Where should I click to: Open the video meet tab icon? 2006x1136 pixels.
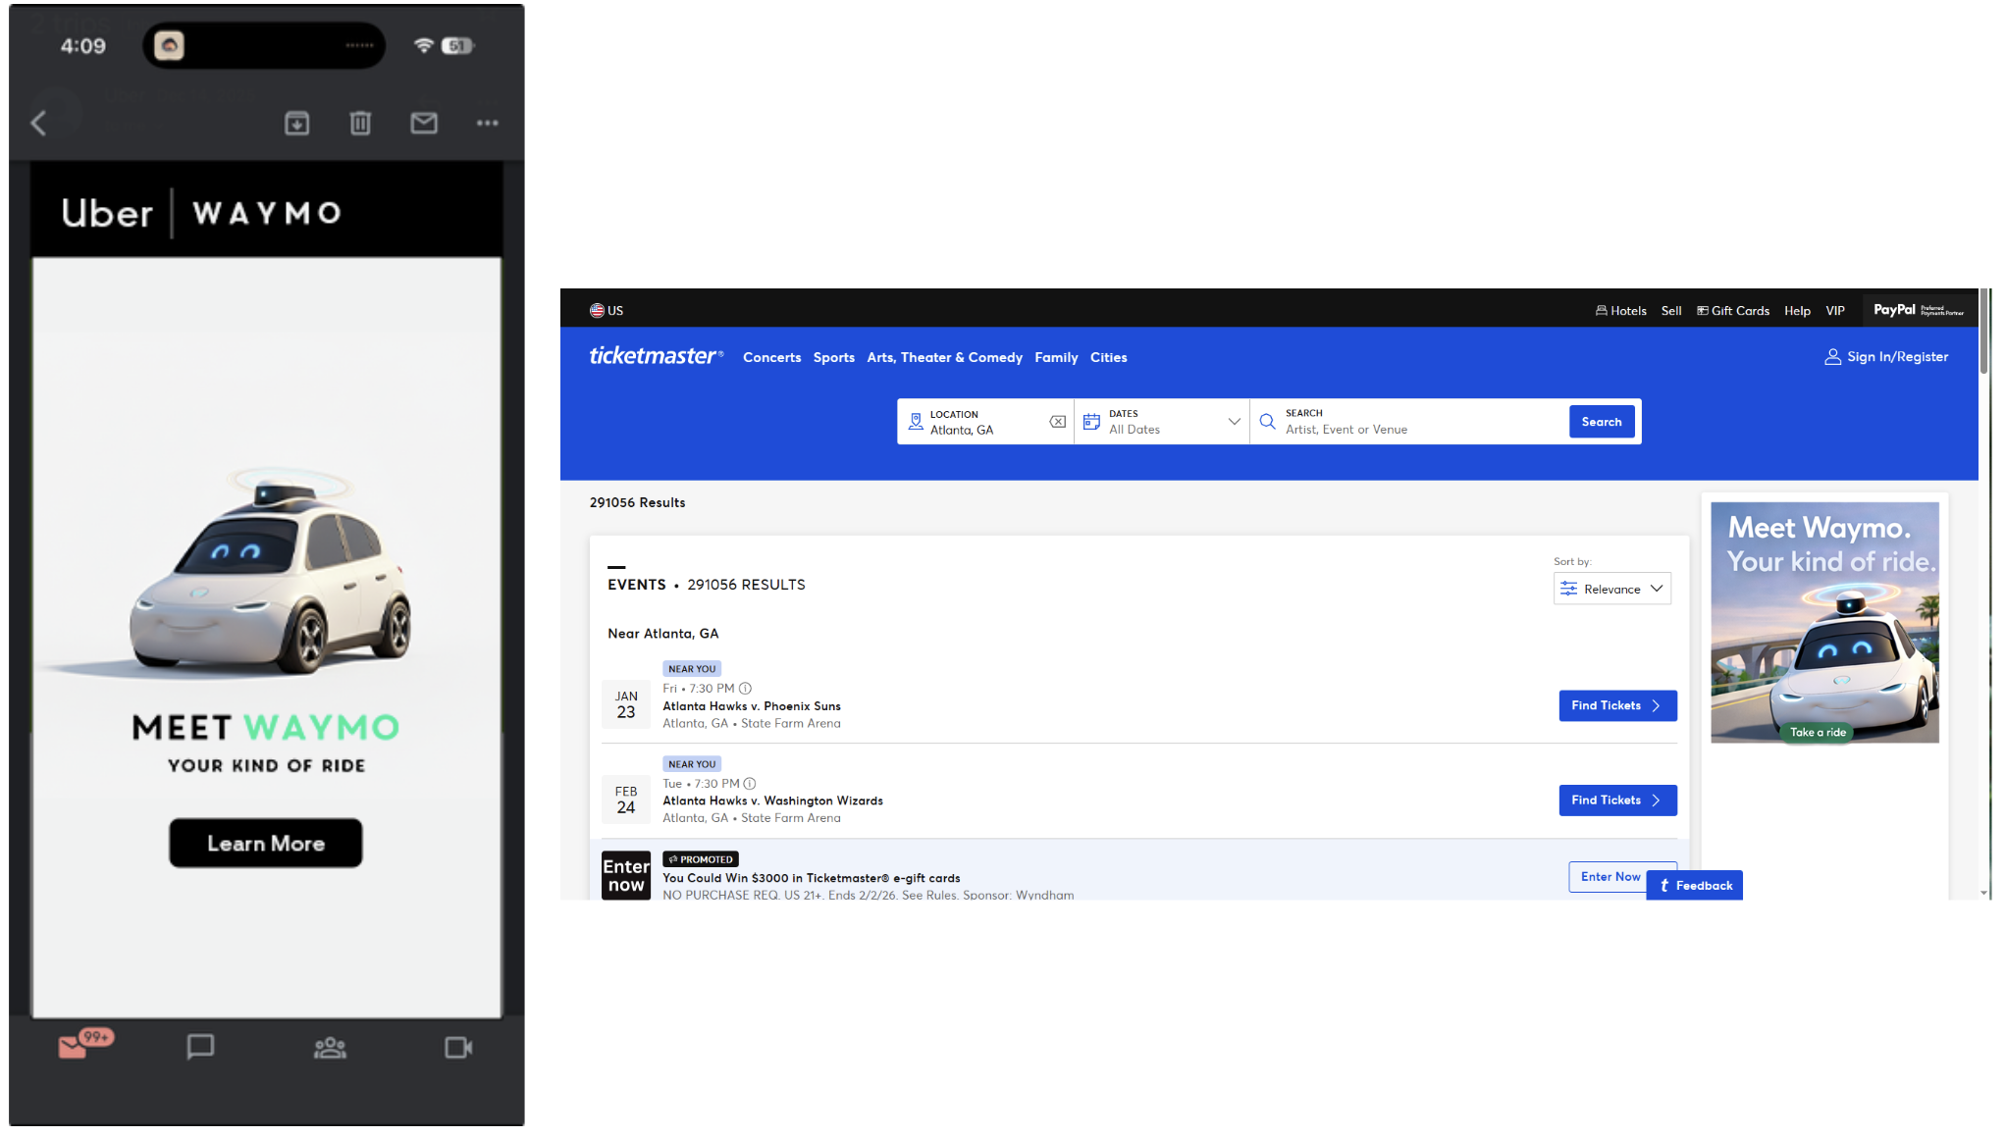(x=458, y=1048)
